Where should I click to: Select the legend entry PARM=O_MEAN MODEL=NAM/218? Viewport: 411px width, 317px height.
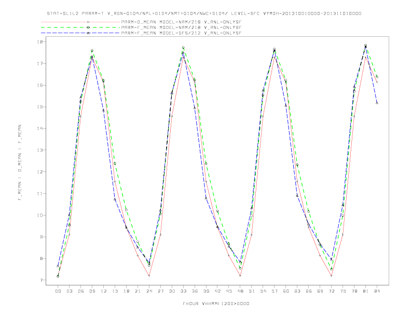pos(181,22)
